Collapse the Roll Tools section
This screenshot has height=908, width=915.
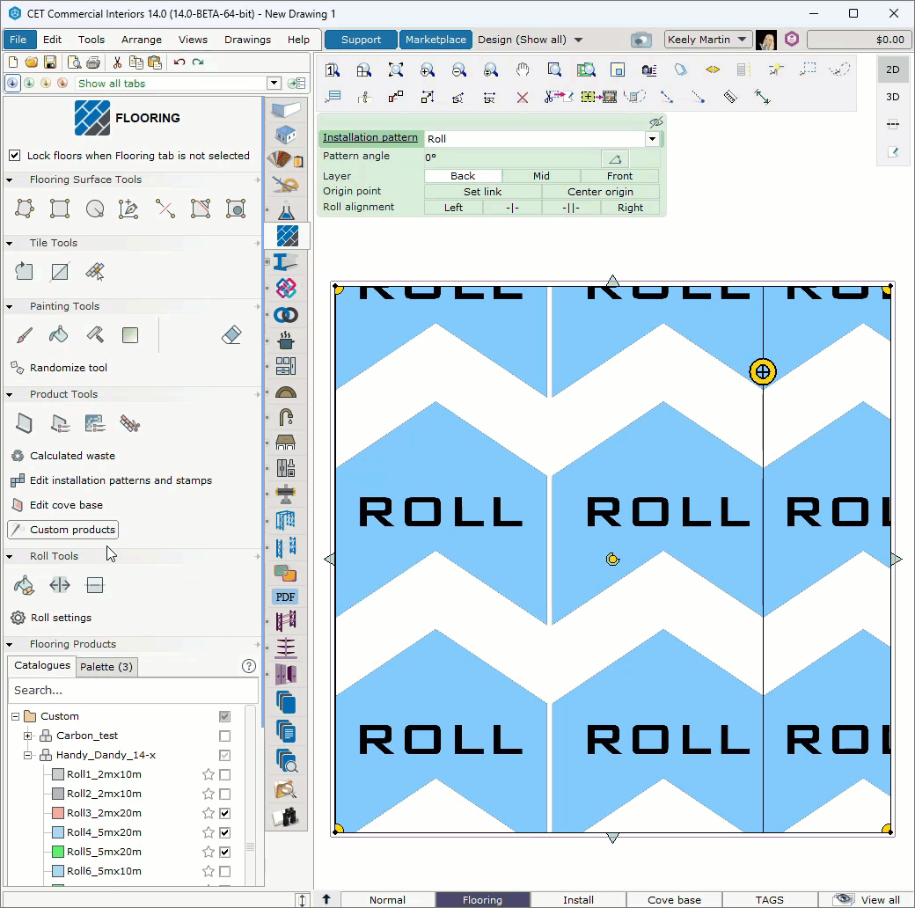[10, 556]
